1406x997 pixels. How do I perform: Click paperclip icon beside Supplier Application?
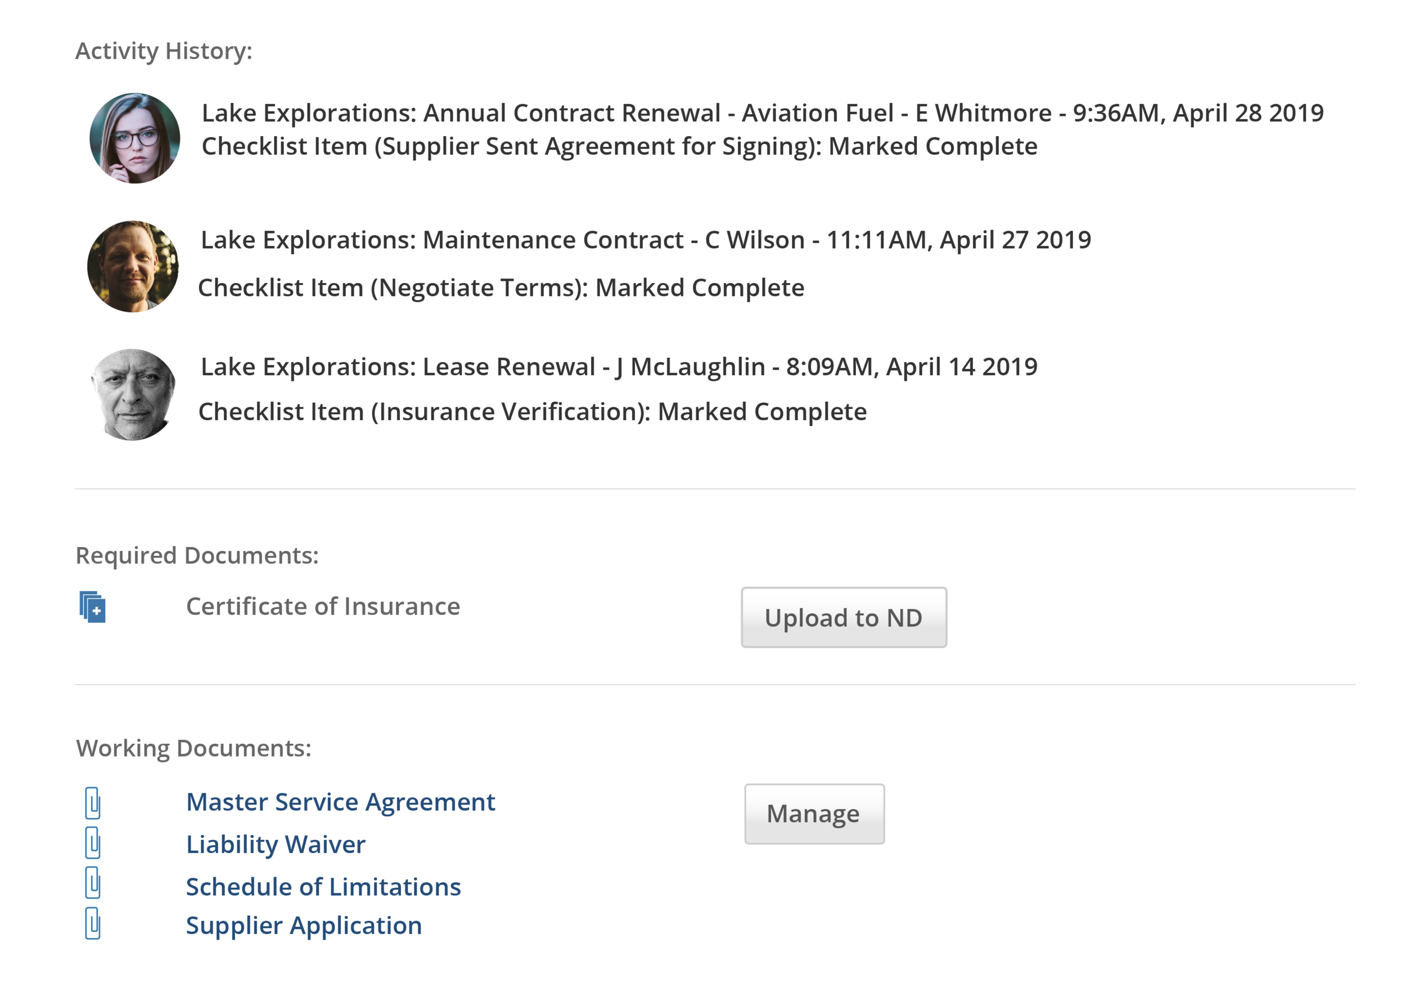[93, 923]
